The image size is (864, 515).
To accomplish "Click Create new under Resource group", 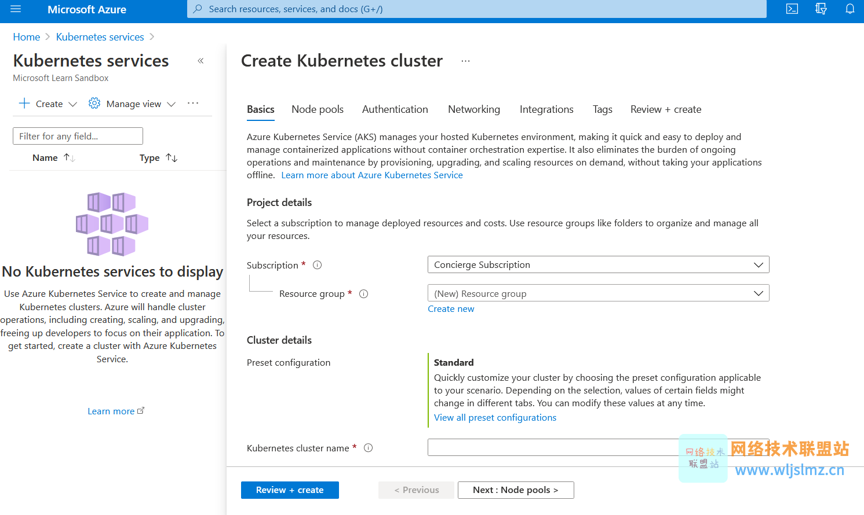I will (451, 309).
